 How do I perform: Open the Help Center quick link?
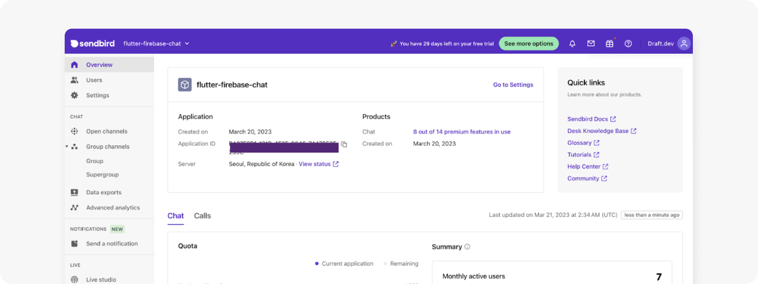coord(588,167)
